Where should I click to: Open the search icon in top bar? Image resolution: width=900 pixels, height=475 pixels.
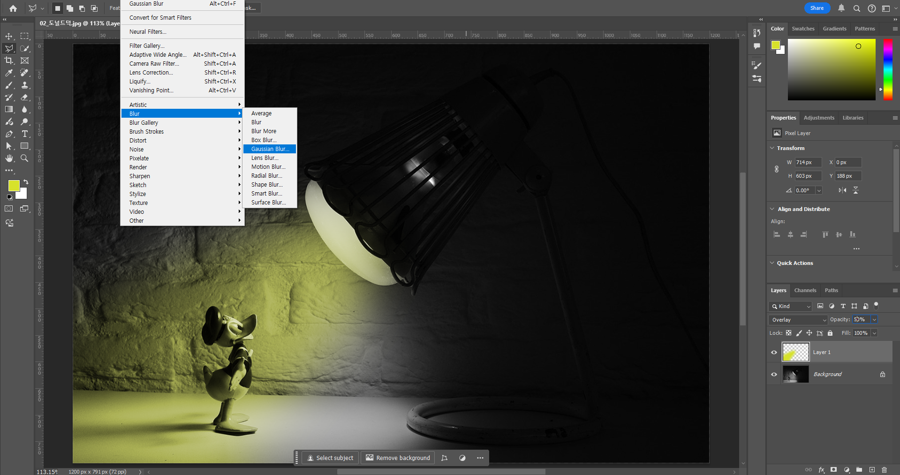click(x=856, y=8)
